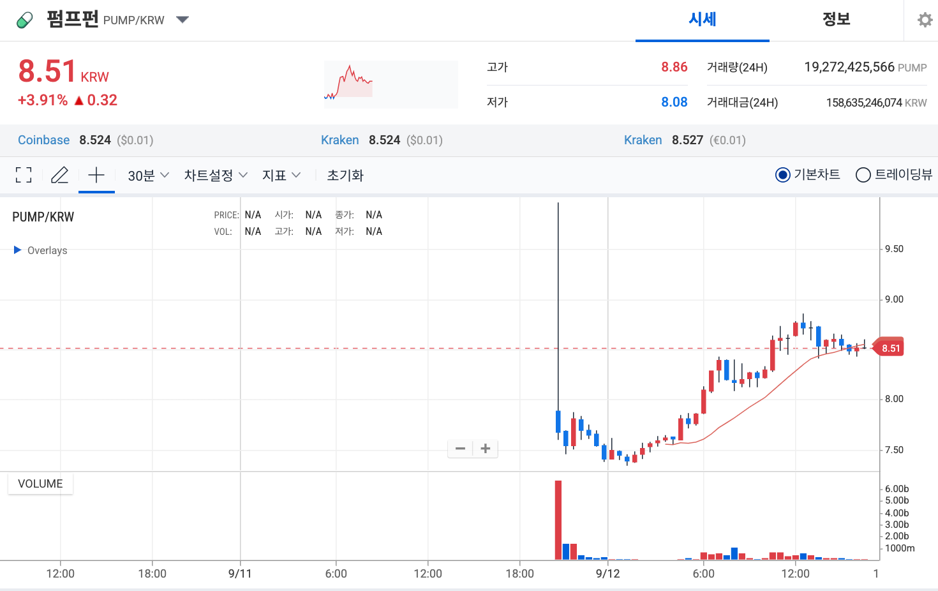938x591 pixels.
Task: Expand the coin selector arrow beside PUMP/KRW
Action: [x=182, y=20]
